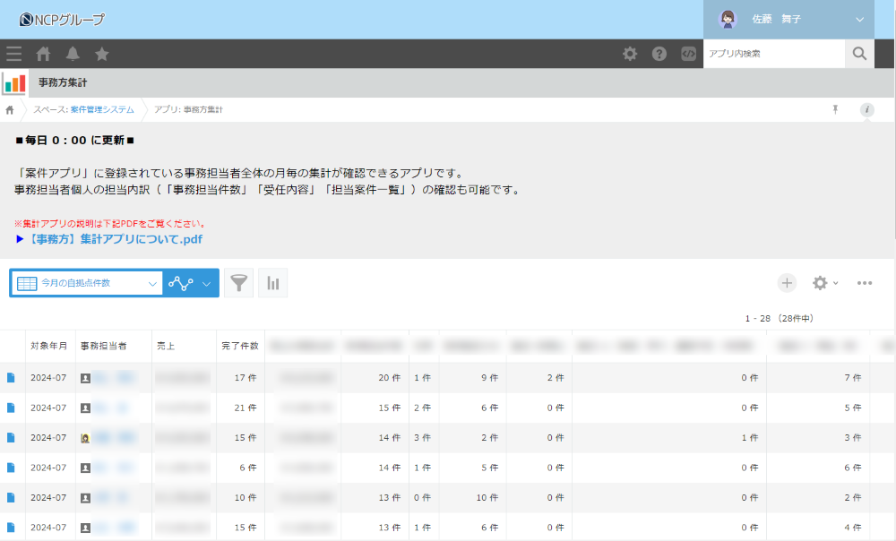Sort by the 完了件数 column header
The height and width of the screenshot is (541, 896).
[x=239, y=345]
